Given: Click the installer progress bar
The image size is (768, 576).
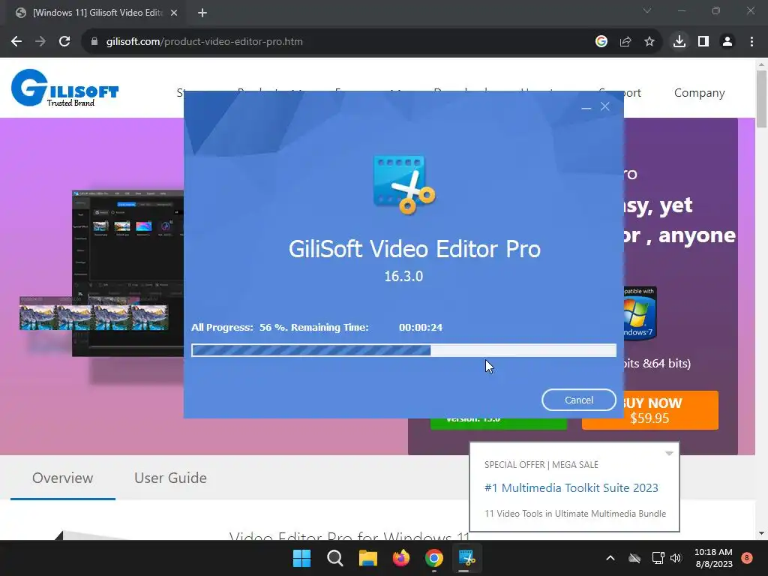Looking at the screenshot, I should click(403, 350).
